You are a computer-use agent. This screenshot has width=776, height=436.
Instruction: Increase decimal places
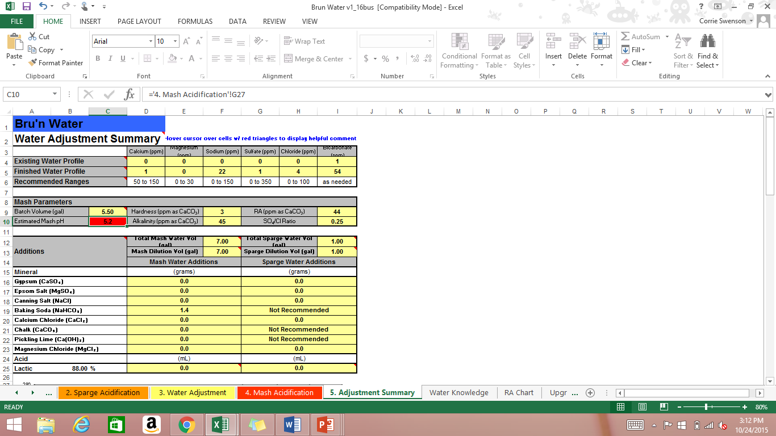point(414,58)
